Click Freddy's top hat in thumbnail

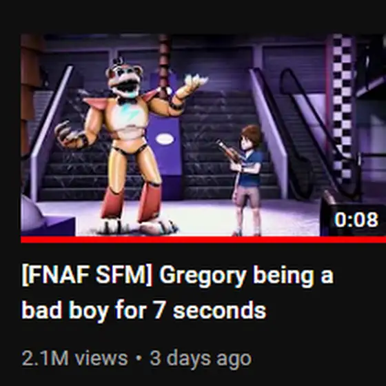click(119, 61)
